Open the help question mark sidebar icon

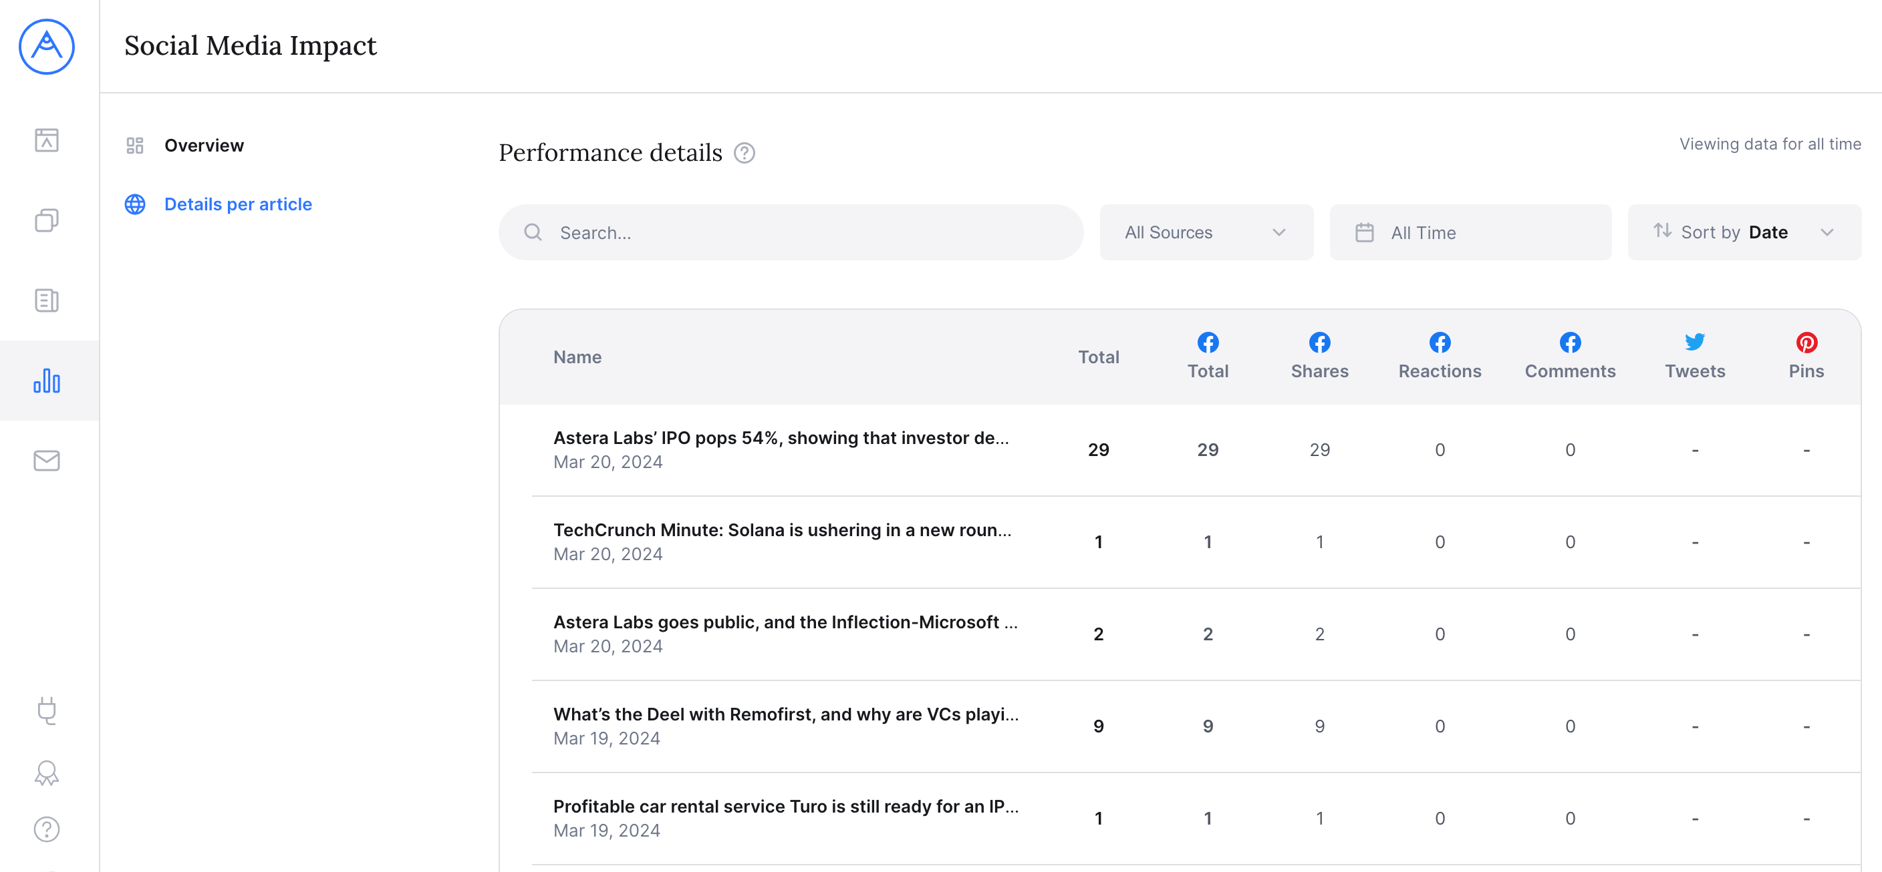(47, 830)
